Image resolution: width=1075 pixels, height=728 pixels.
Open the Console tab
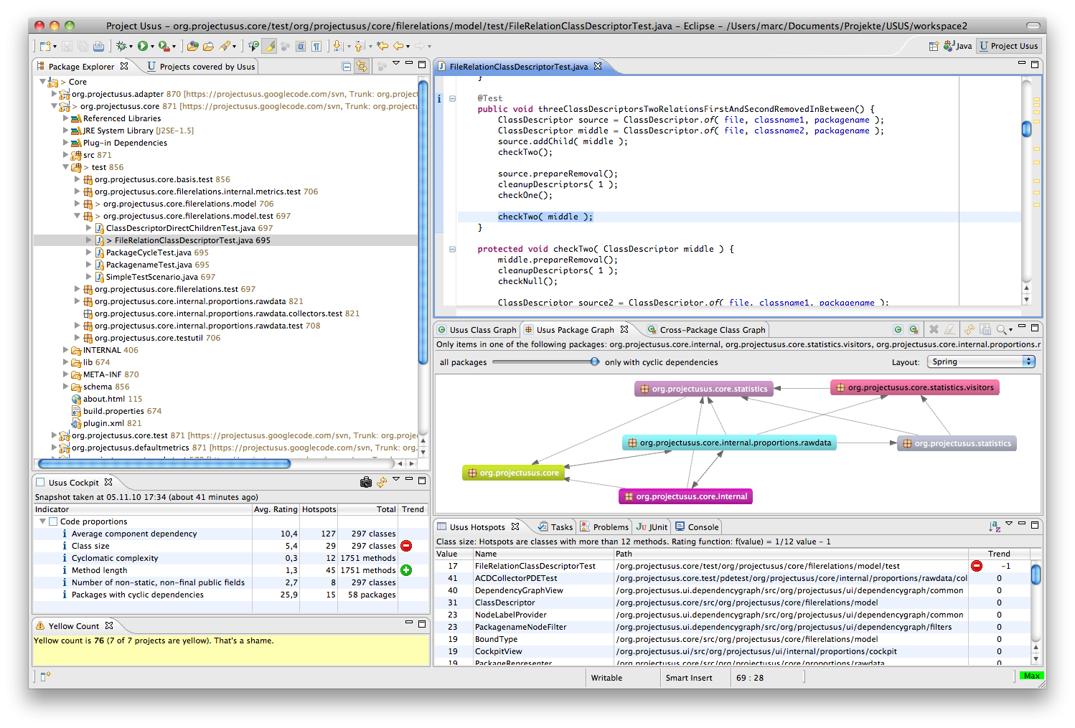[x=697, y=527]
